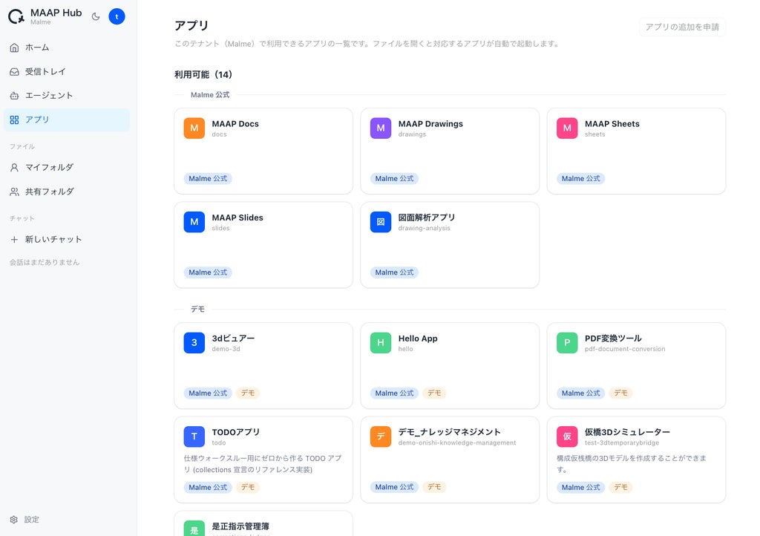The image size is (760, 536).
Task: Open the user avatar menu
Action: [117, 16]
